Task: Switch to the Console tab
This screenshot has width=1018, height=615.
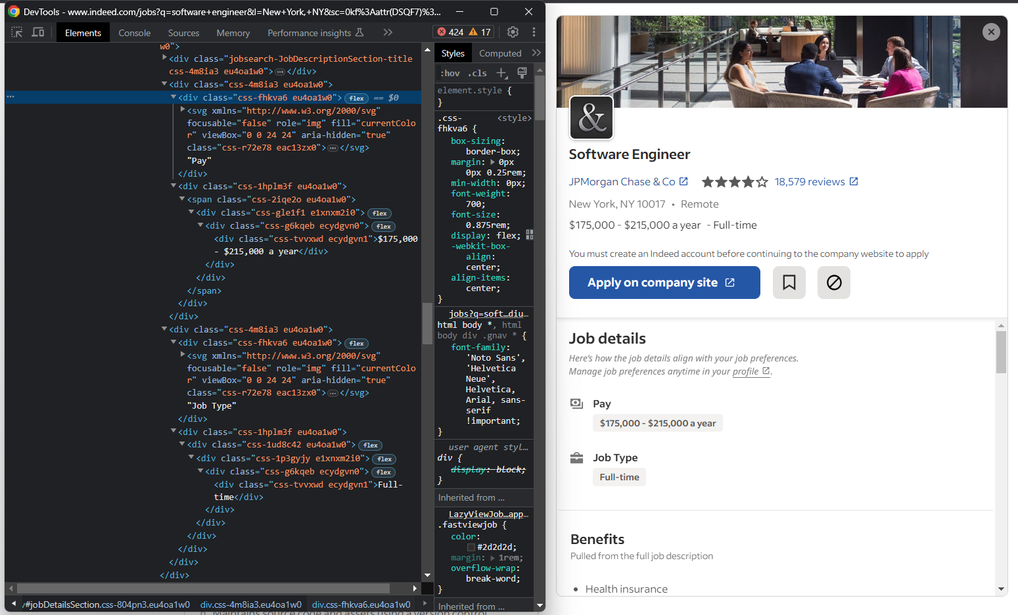Action: 134,33
